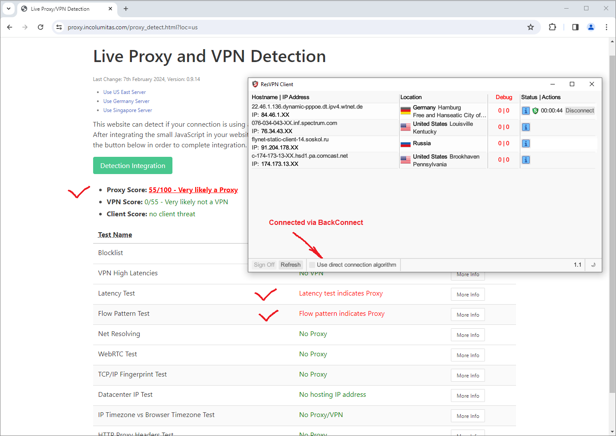Open new tab with plus button
The image size is (616, 436).
coord(126,9)
